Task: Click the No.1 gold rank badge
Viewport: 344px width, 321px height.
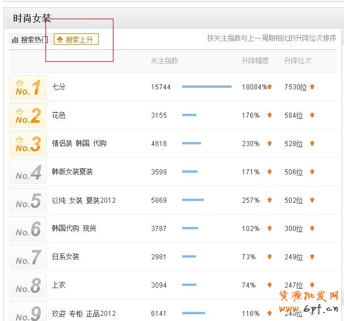Action: (x=28, y=87)
